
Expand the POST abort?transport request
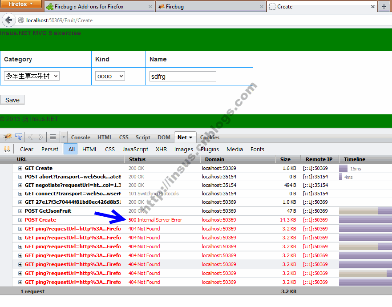tap(20, 177)
